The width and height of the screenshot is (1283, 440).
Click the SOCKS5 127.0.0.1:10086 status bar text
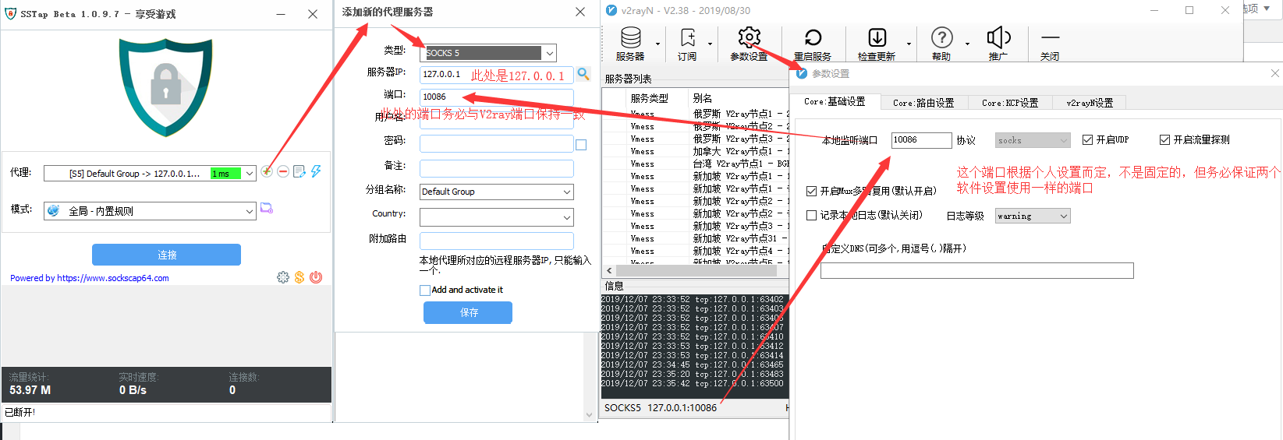(x=660, y=408)
